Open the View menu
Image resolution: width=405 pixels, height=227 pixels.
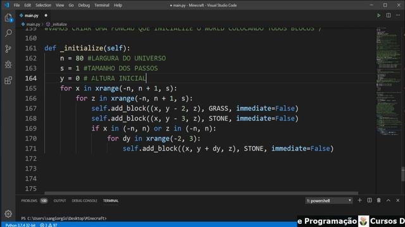59,5
